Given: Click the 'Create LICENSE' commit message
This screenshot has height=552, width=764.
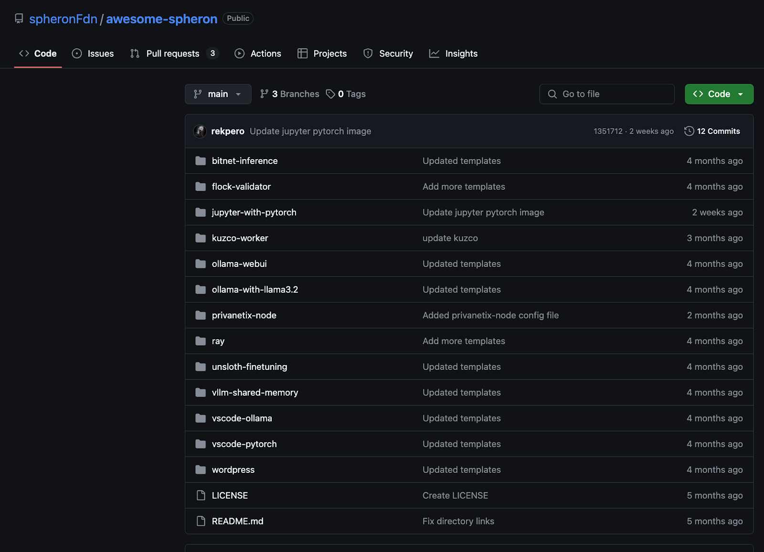Looking at the screenshot, I should pos(456,495).
